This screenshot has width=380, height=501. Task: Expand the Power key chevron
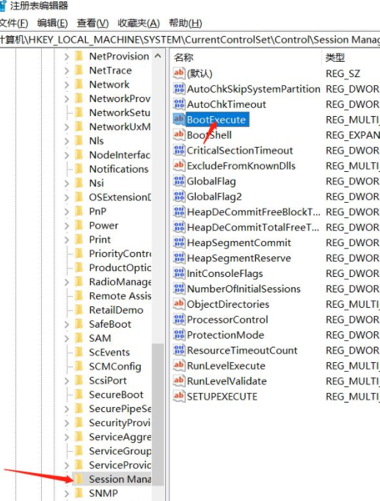click(67, 226)
